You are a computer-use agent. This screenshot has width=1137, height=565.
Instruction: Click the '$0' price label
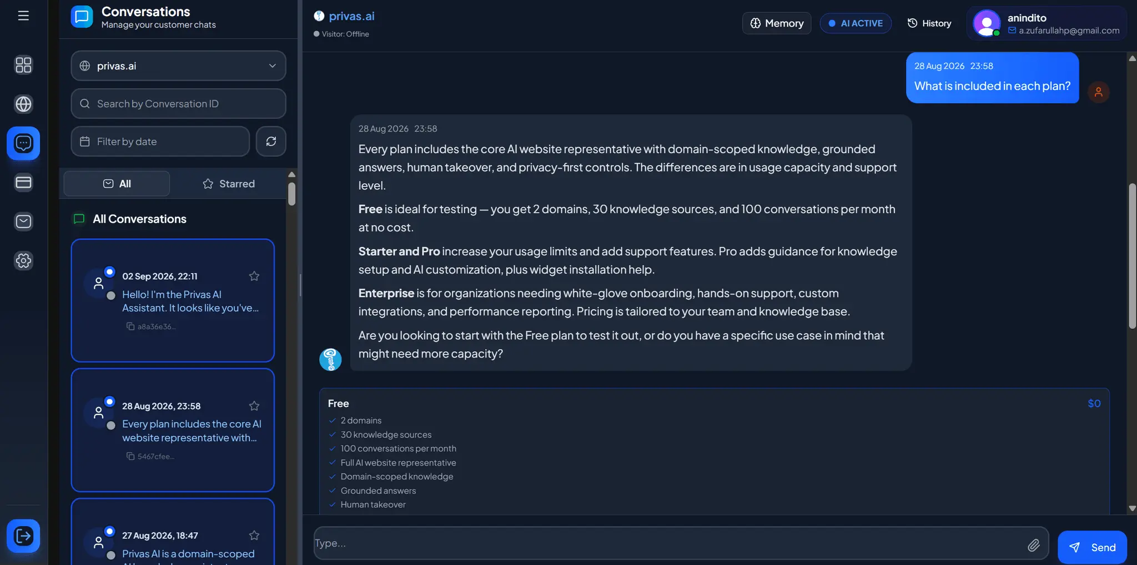(1094, 403)
